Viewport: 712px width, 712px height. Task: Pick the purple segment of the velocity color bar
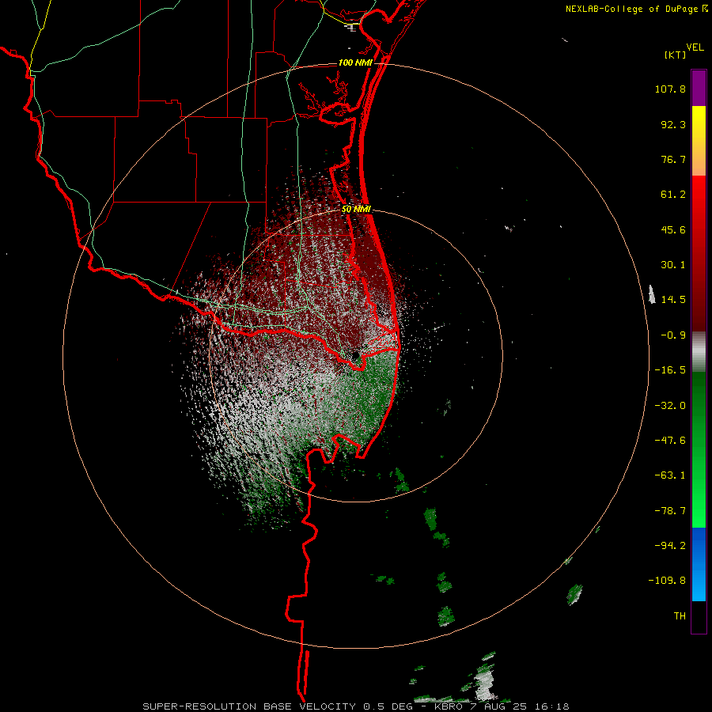(699, 88)
